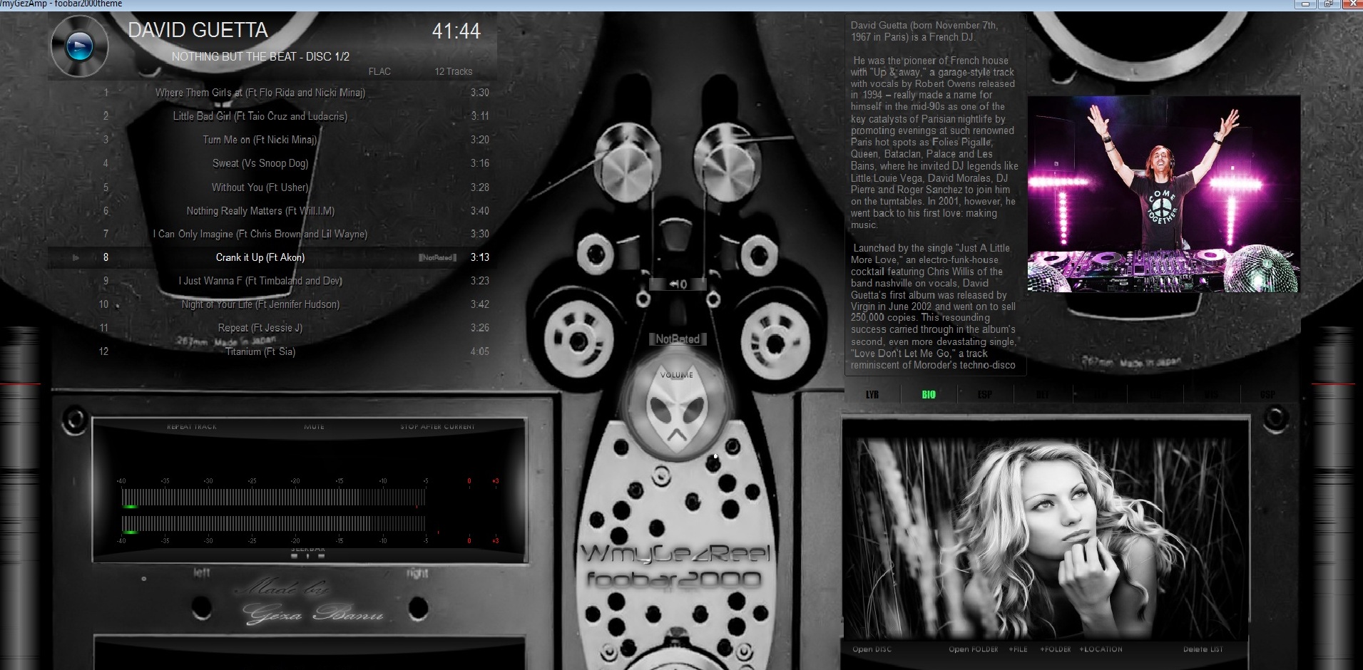
Task: Click the now-playing arrow beside track 8
Action: tap(76, 257)
